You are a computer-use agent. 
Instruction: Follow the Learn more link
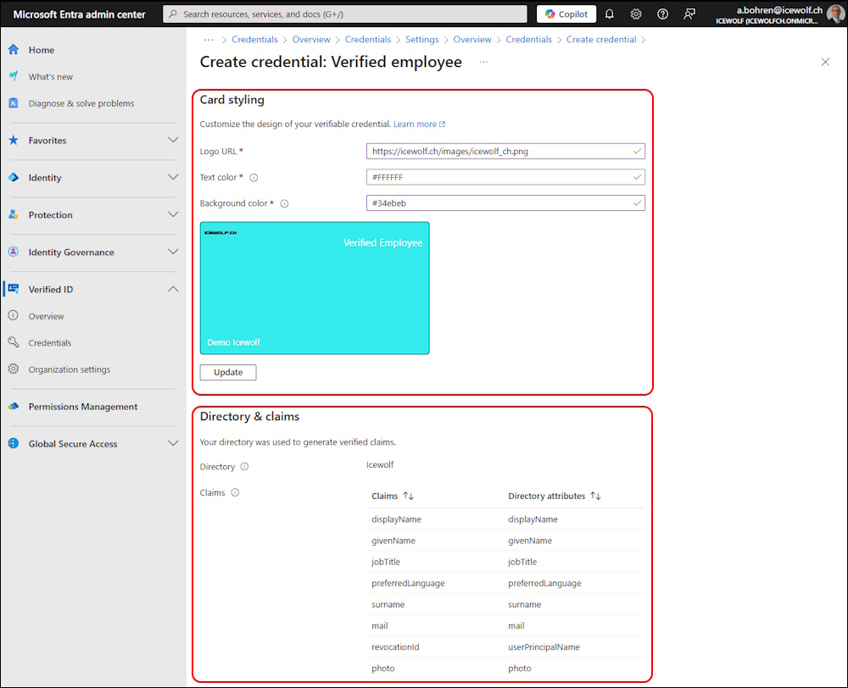(419, 124)
